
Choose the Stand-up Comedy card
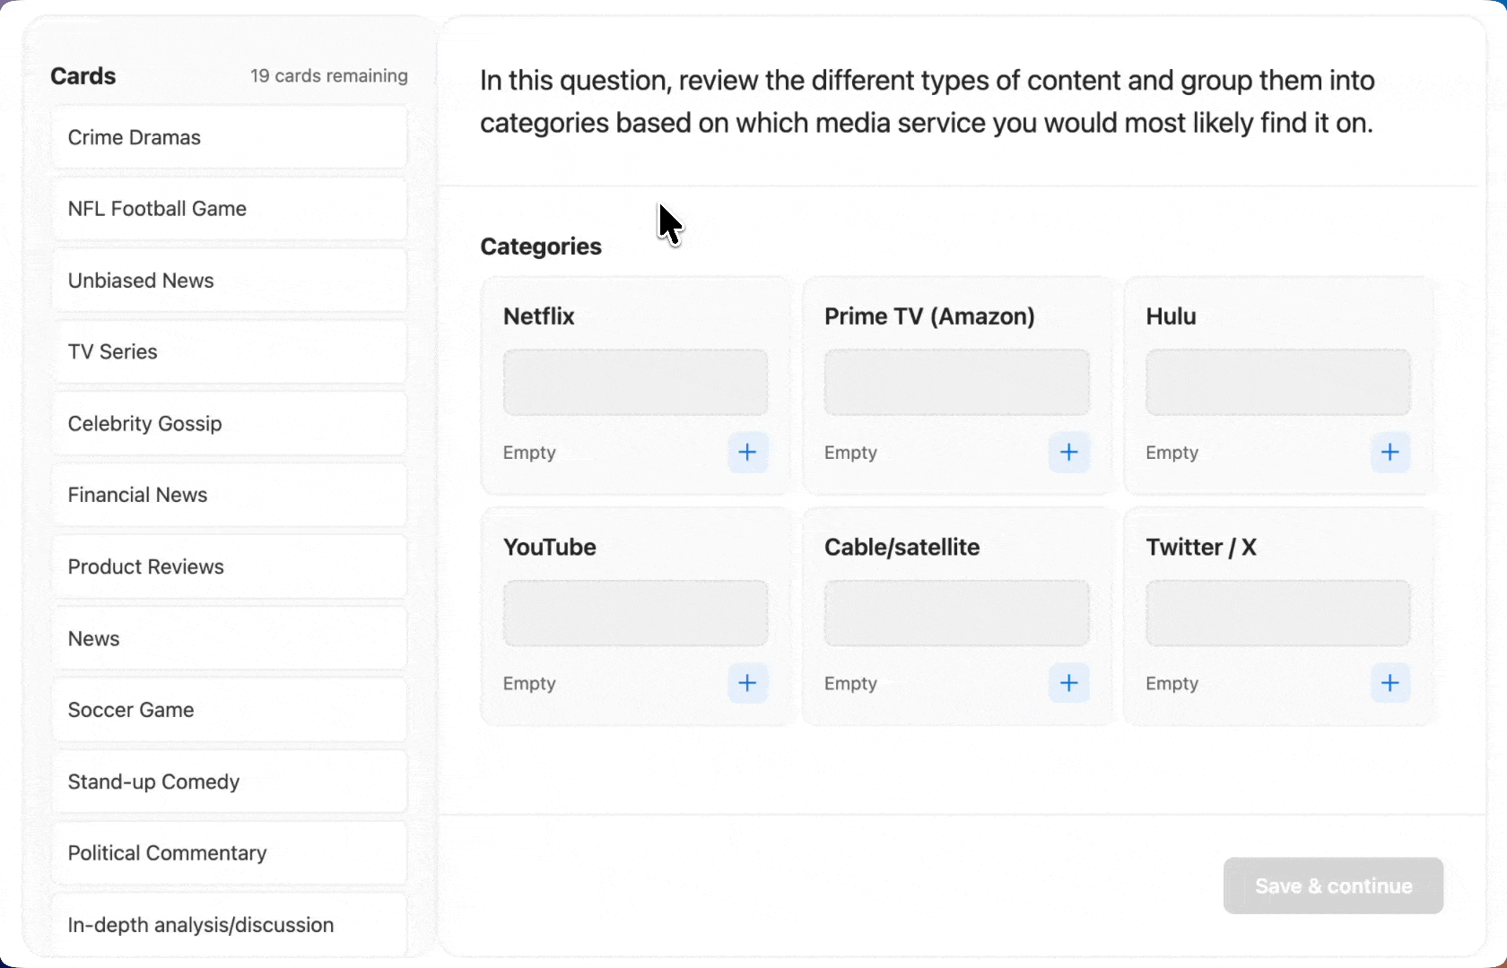click(229, 782)
